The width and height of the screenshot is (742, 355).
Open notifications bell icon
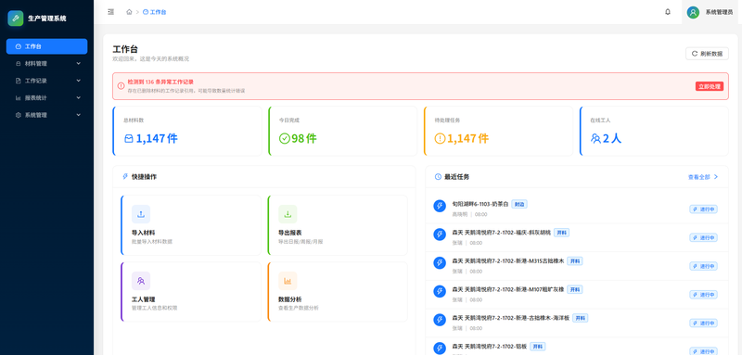pyautogui.click(x=668, y=12)
